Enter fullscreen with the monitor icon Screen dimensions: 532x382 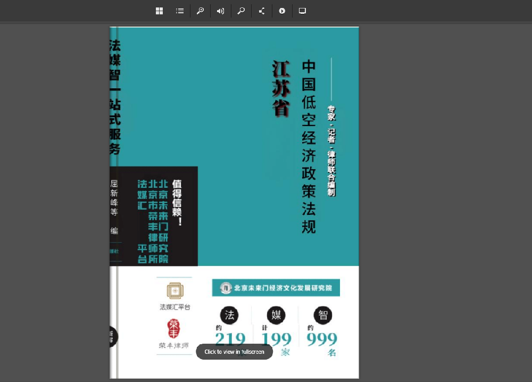tap(302, 11)
